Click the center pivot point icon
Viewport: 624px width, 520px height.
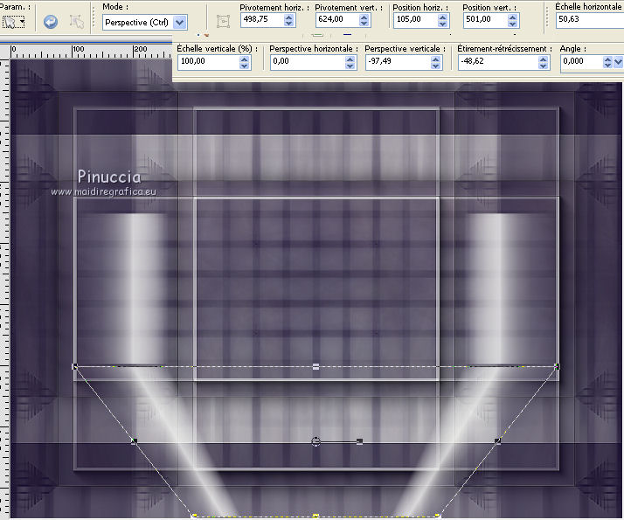[x=223, y=22]
